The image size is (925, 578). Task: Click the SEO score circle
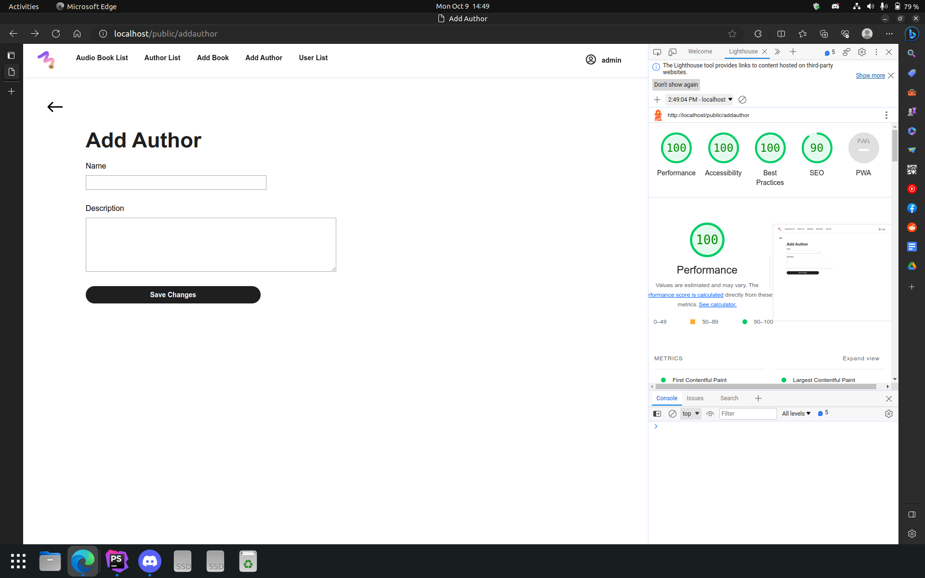[816, 147]
